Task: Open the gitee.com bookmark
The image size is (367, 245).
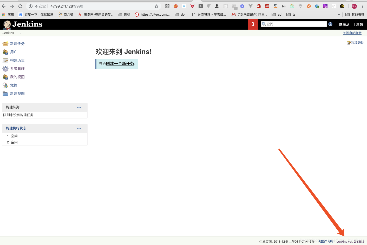Action: (152, 15)
